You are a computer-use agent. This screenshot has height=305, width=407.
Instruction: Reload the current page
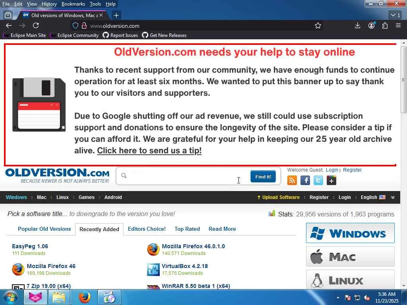36,25
